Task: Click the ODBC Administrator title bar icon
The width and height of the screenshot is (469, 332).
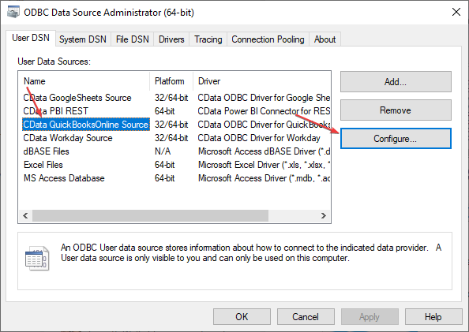Action: coord(13,13)
